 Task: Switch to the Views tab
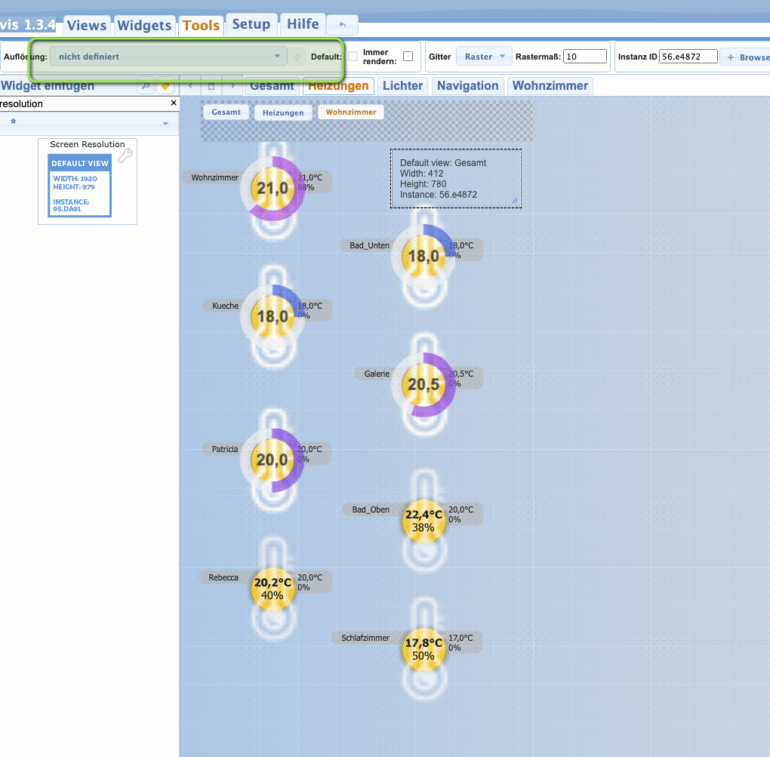(87, 25)
